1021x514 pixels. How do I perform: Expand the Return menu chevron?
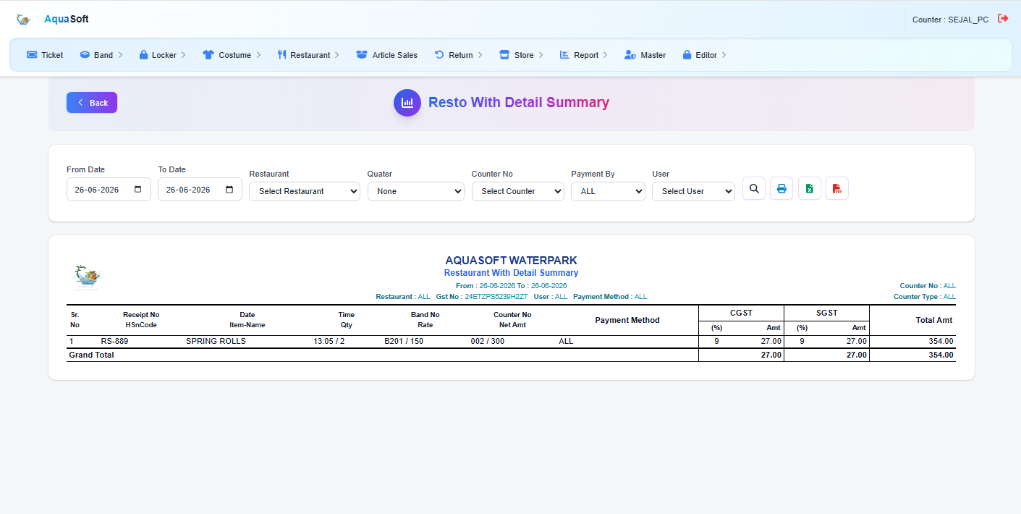click(480, 55)
